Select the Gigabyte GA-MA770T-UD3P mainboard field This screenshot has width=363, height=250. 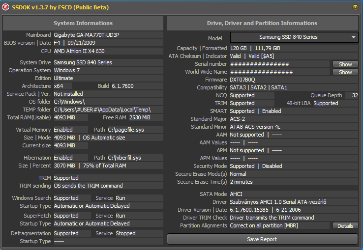[x=108, y=35]
